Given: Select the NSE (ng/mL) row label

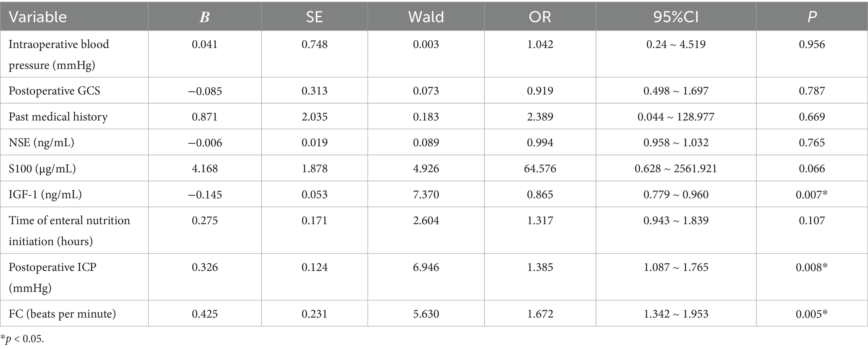Looking at the screenshot, I should click(x=41, y=142).
